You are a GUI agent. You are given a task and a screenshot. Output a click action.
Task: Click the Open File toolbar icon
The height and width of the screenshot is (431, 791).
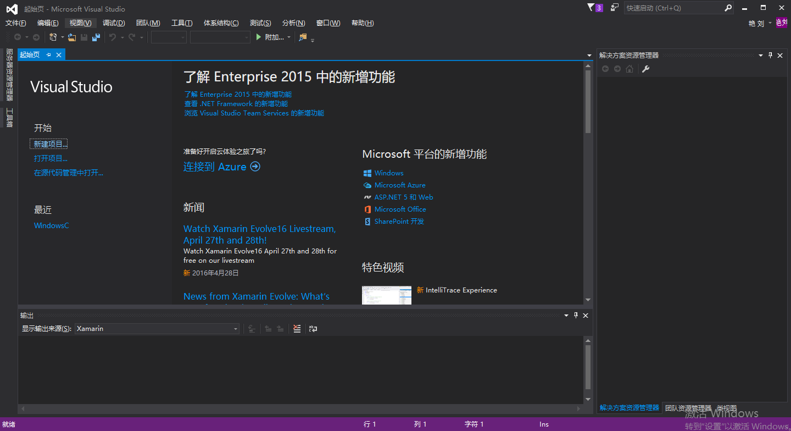(72, 37)
